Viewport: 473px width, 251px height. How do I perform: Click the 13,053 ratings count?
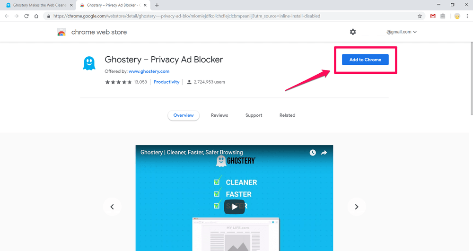pos(140,82)
